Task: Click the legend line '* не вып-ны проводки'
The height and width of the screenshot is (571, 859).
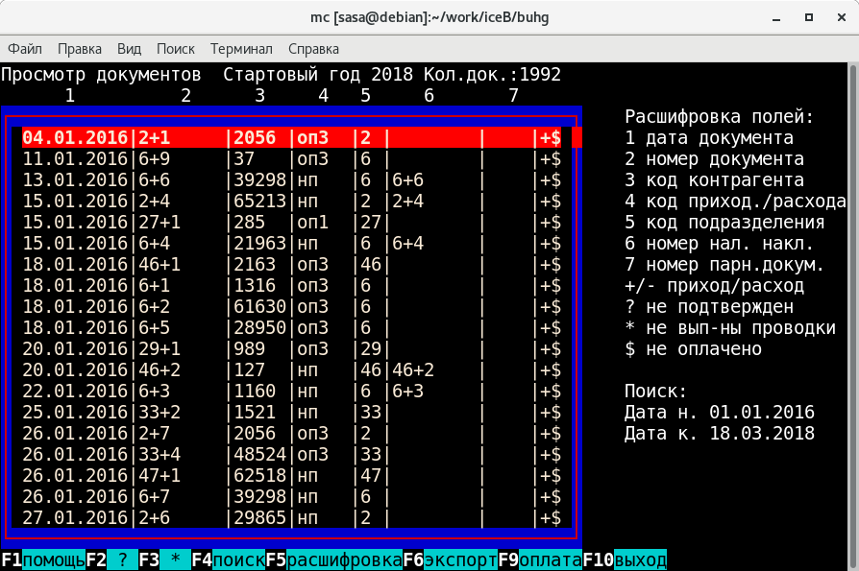Action: click(730, 327)
